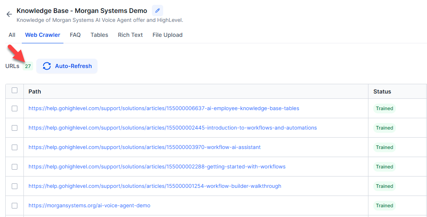Tick the ai-voice-agent-demo row checkbox
The width and height of the screenshot is (427, 217).
[15, 206]
